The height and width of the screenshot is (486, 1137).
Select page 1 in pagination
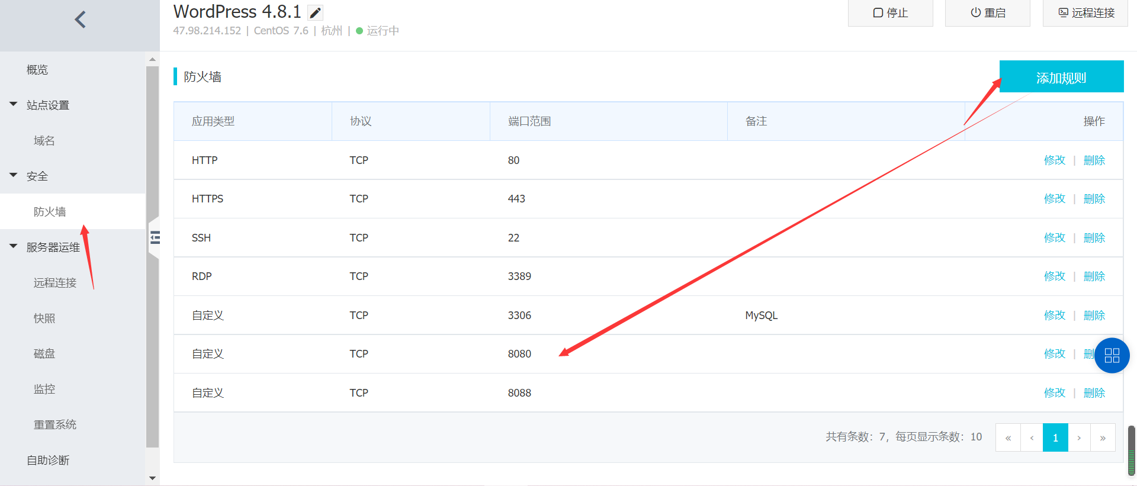click(1055, 438)
